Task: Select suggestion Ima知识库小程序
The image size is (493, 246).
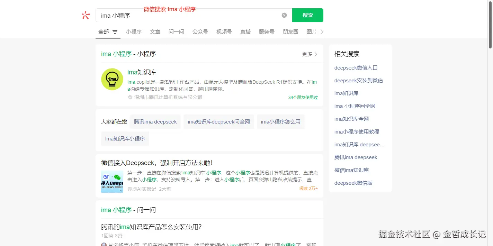Action: click(125, 138)
